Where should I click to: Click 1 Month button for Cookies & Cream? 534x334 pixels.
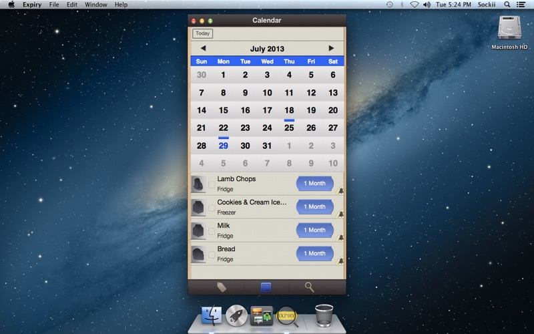pos(314,206)
